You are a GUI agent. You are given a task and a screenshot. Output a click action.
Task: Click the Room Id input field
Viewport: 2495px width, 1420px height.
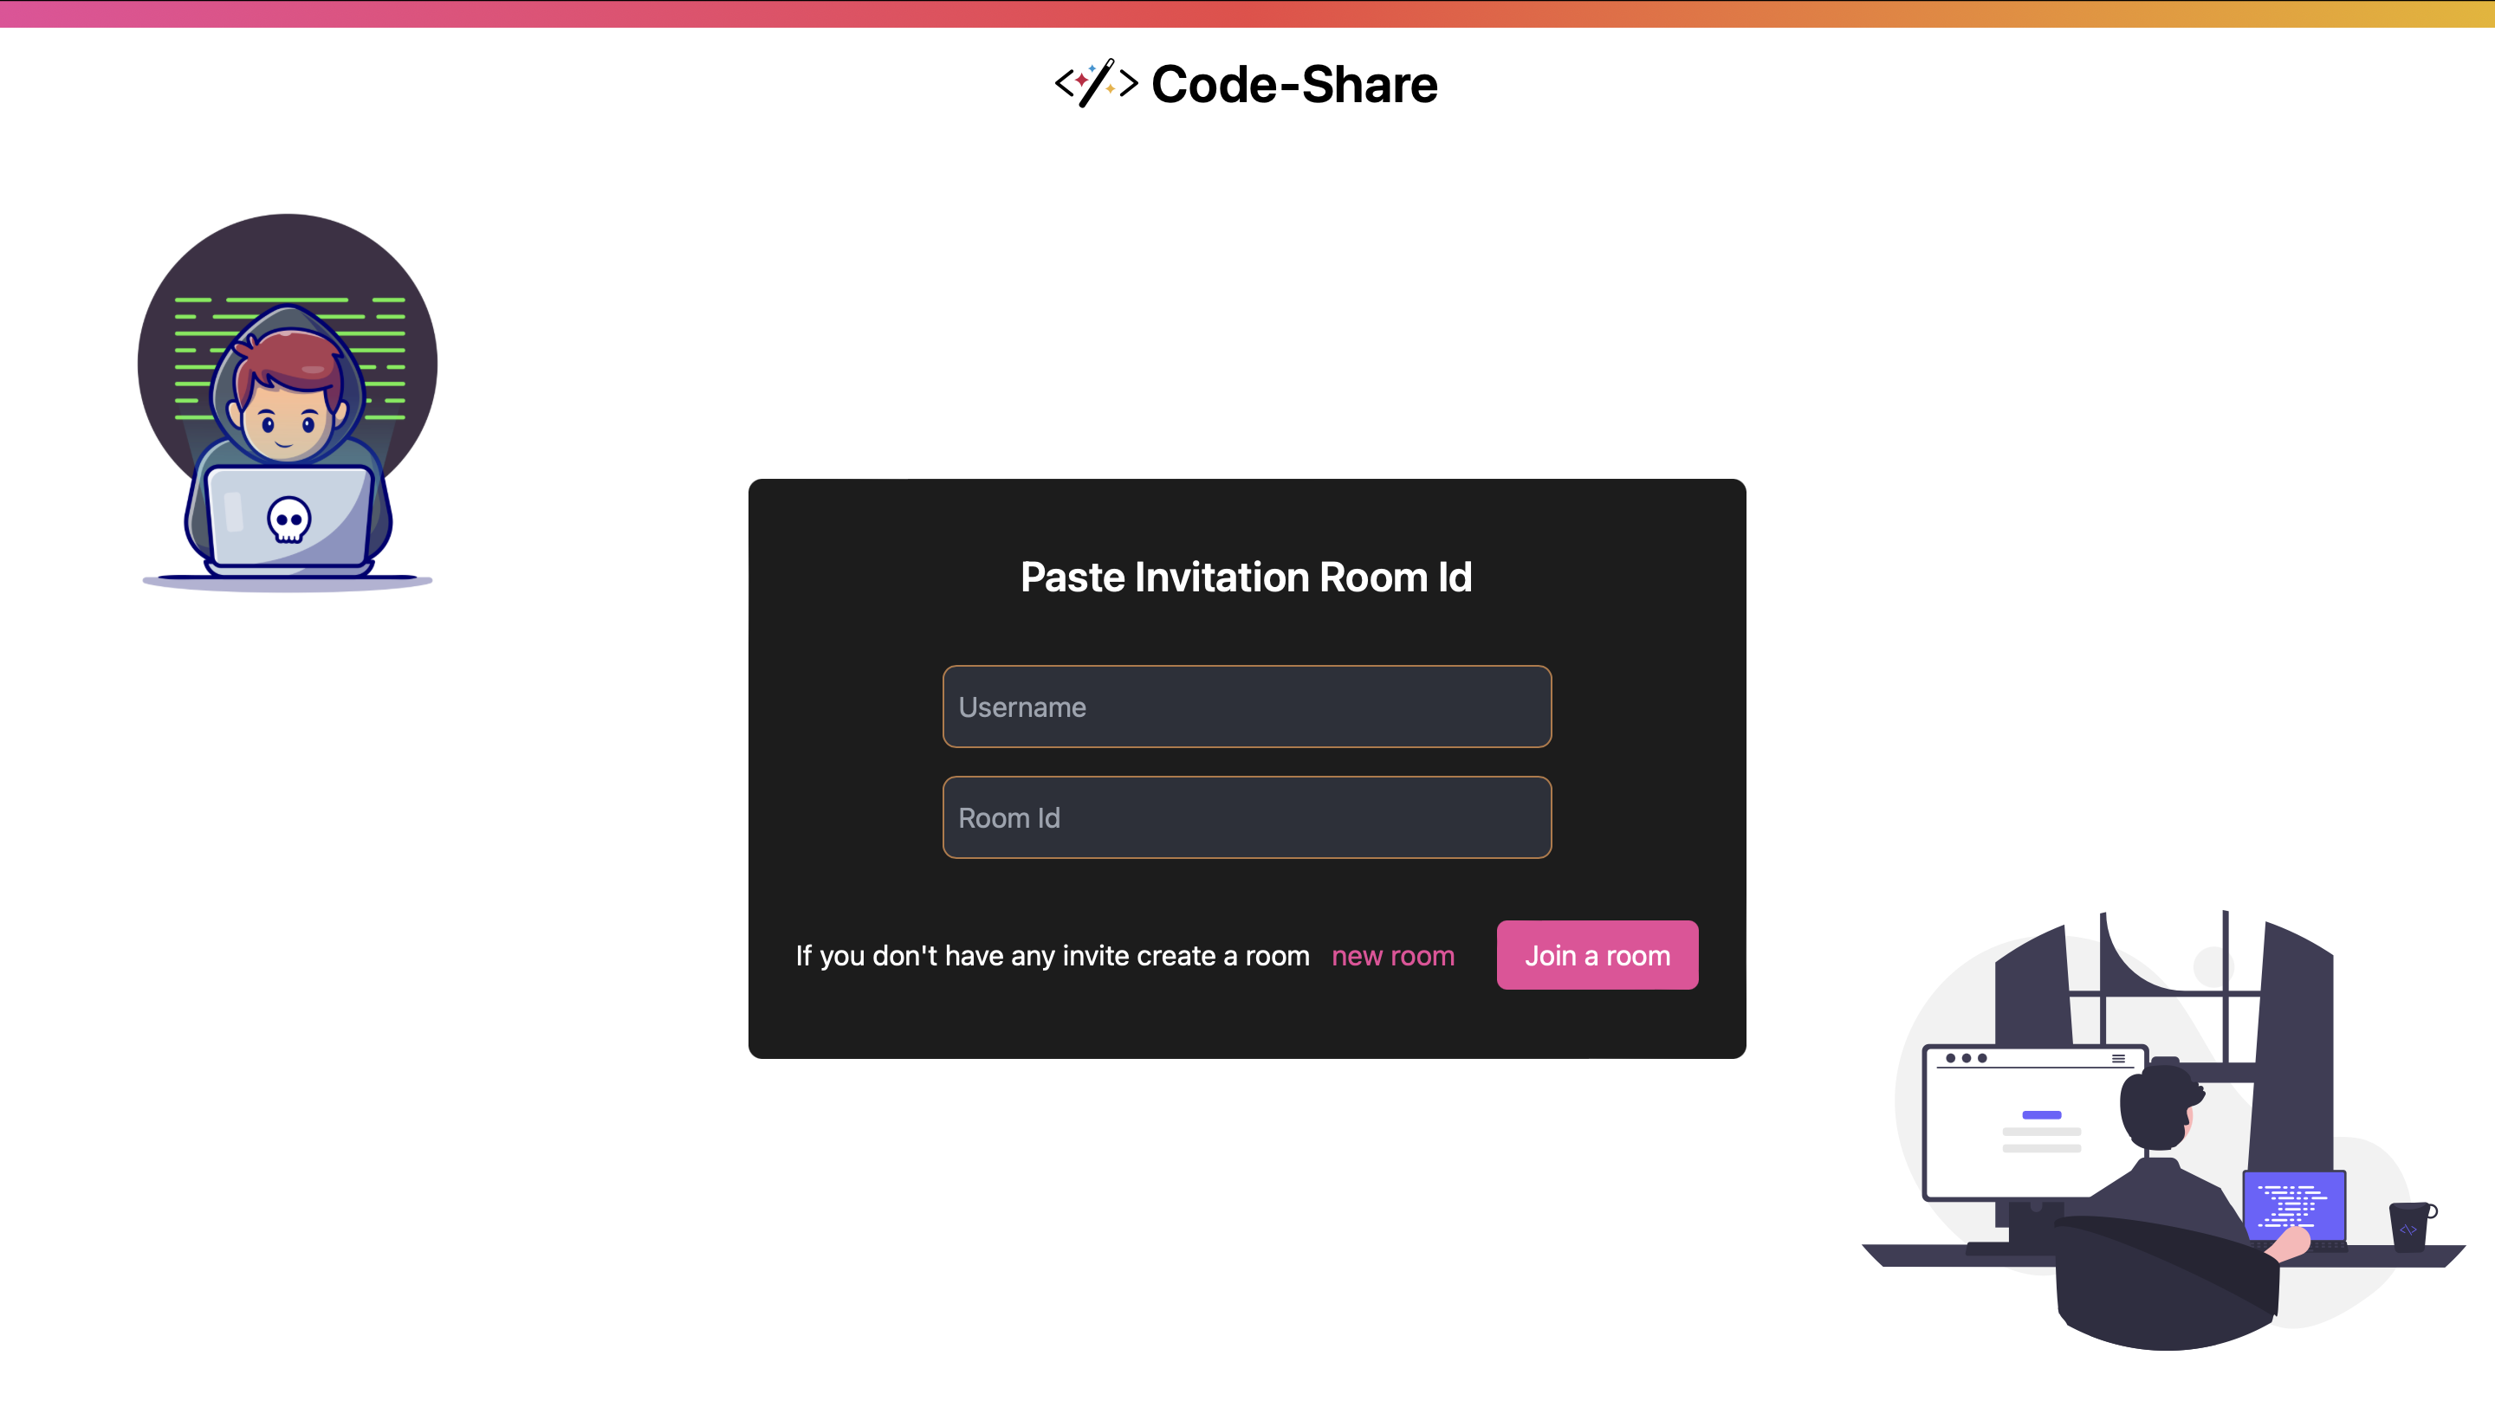point(1246,817)
